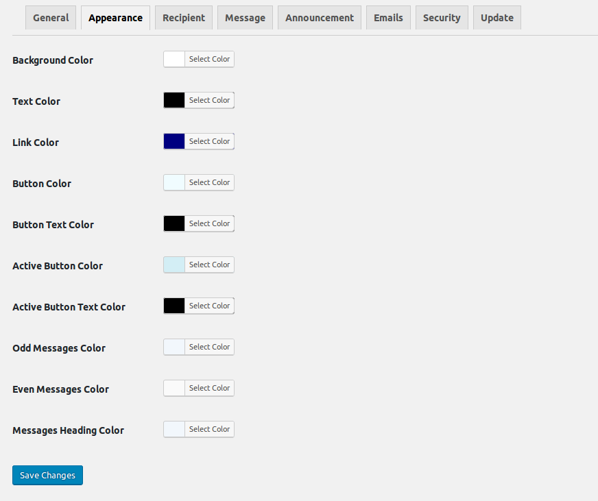The width and height of the screenshot is (598, 501).
Task: Click the black Text Color swatch
Action: click(174, 100)
